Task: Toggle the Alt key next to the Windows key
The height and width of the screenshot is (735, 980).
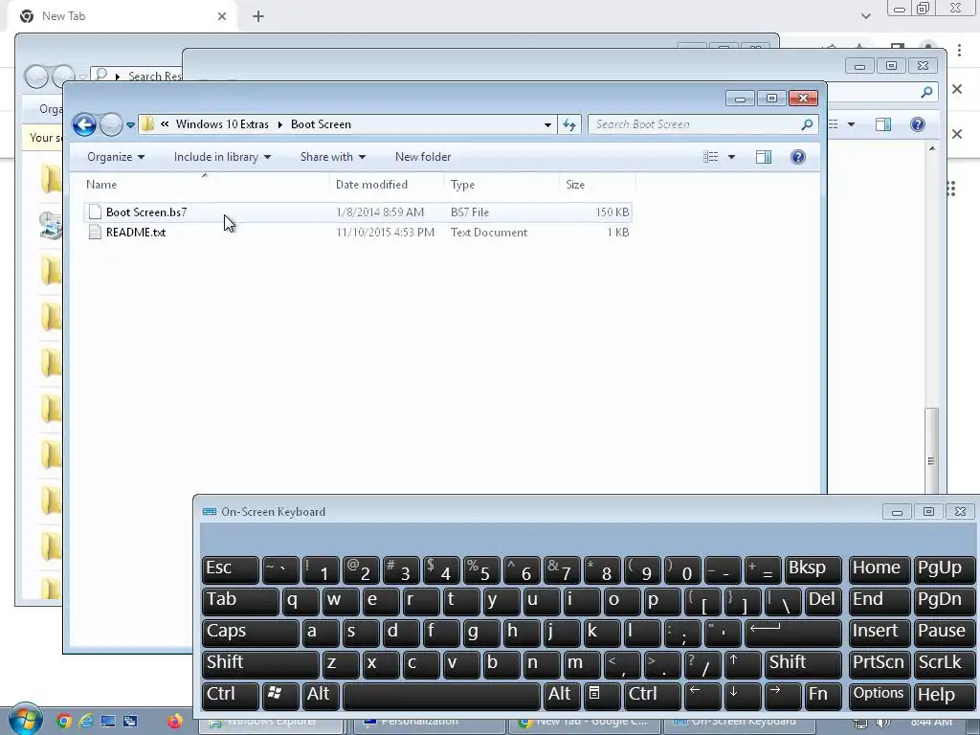Action: [x=322, y=695]
